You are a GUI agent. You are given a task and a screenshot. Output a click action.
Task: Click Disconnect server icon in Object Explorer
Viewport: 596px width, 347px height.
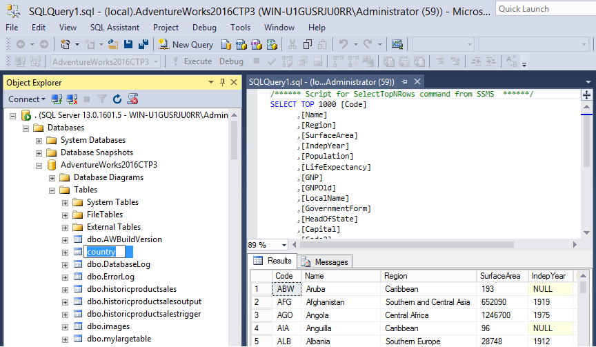(72, 99)
